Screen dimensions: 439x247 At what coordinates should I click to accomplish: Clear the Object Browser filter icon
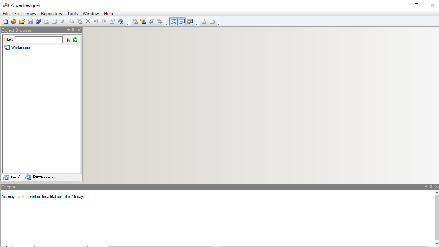click(x=68, y=40)
